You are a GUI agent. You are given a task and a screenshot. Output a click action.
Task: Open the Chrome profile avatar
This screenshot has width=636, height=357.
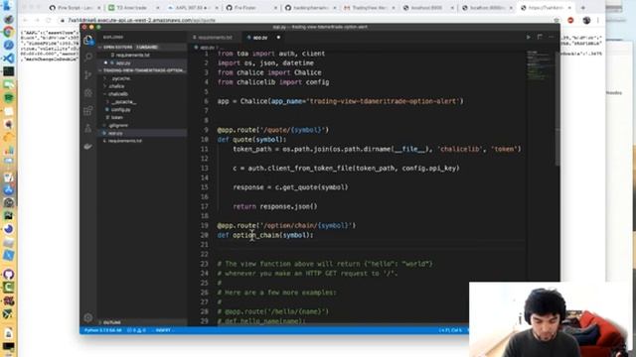click(x=586, y=20)
